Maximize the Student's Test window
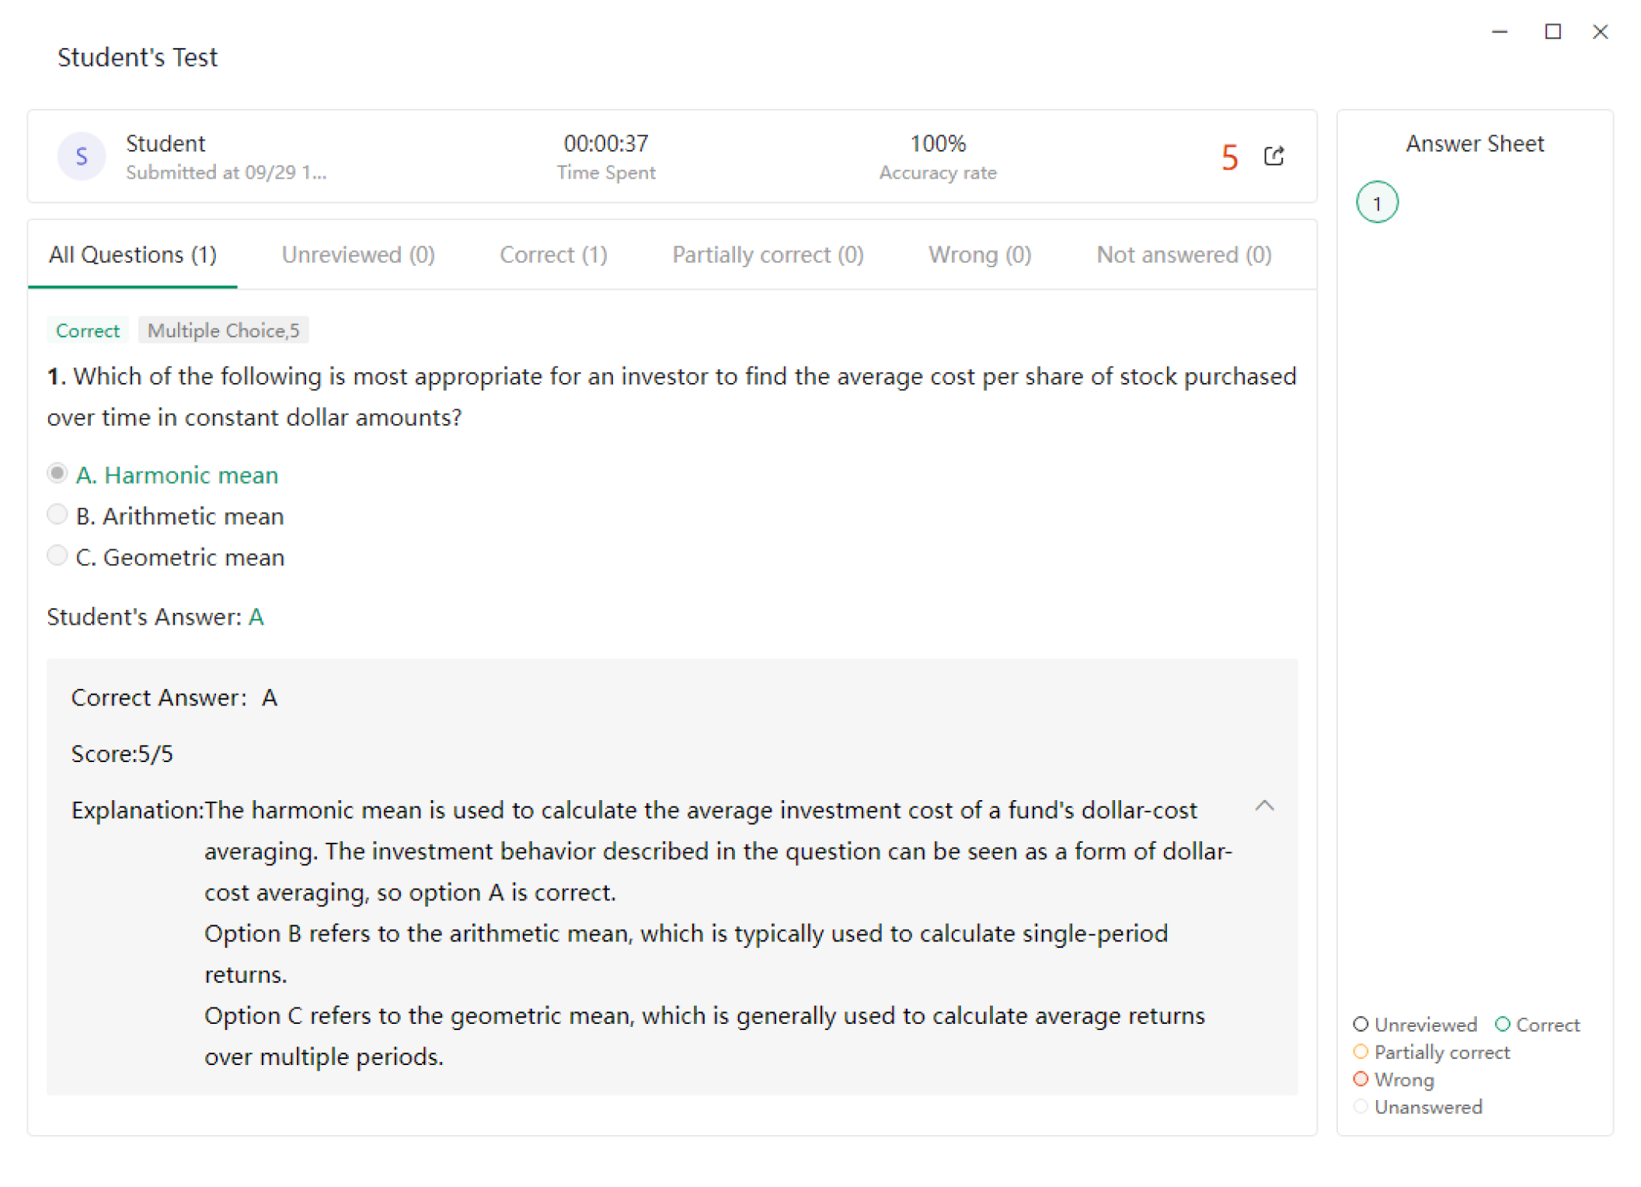This screenshot has height=1187, width=1641. pyautogui.click(x=1552, y=32)
